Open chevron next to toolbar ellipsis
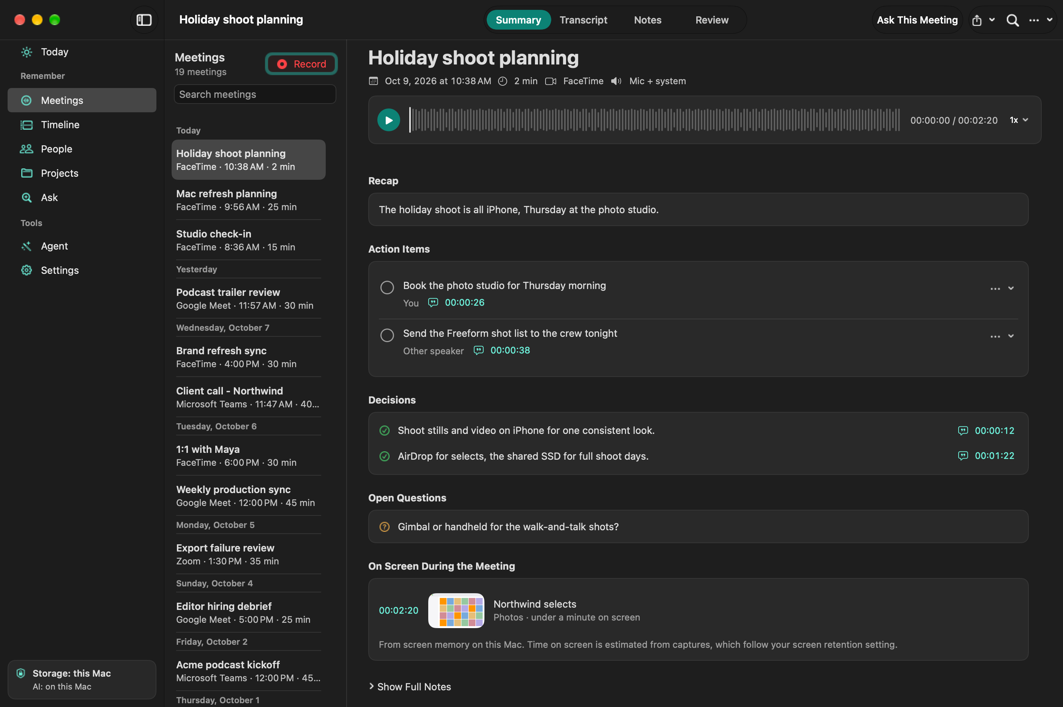 [1049, 20]
